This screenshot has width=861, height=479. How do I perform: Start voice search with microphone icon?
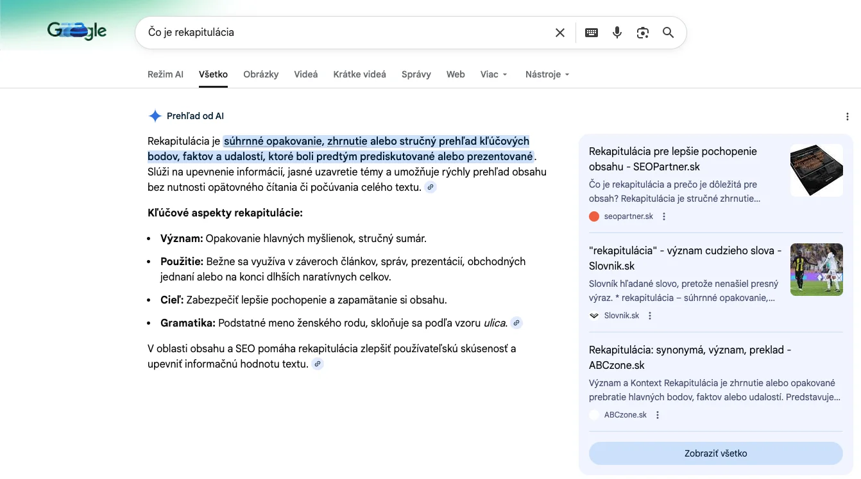(x=617, y=33)
